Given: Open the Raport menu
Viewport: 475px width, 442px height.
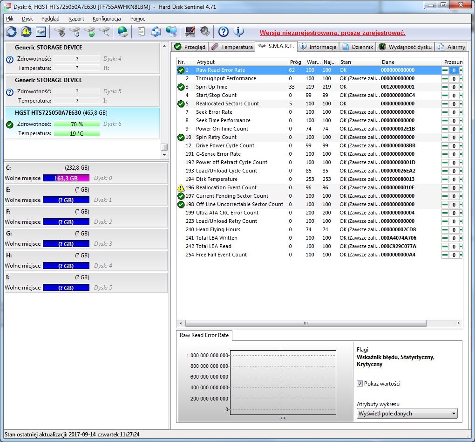Looking at the screenshot, I should [76, 19].
